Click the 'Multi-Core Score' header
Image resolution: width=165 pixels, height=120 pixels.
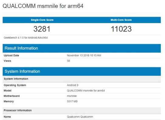click(x=121, y=20)
